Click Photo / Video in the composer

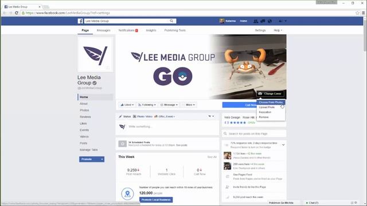pos(143,116)
